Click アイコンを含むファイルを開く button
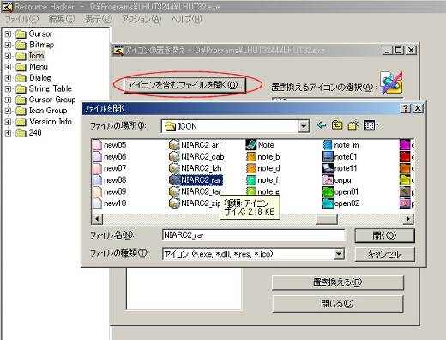446x340 pixels. pyautogui.click(x=184, y=85)
